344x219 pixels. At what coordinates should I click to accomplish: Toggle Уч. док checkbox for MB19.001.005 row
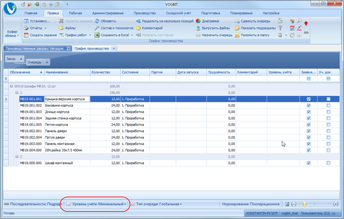coord(329,125)
